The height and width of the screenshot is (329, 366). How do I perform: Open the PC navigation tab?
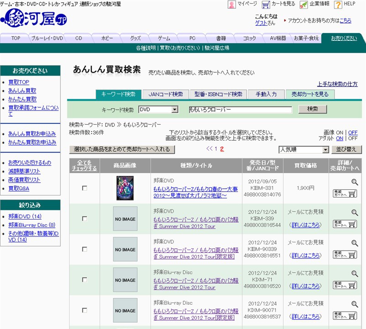click(192, 38)
